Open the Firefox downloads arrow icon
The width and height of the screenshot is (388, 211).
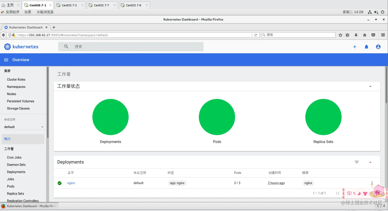pyautogui.click(x=356, y=35)
